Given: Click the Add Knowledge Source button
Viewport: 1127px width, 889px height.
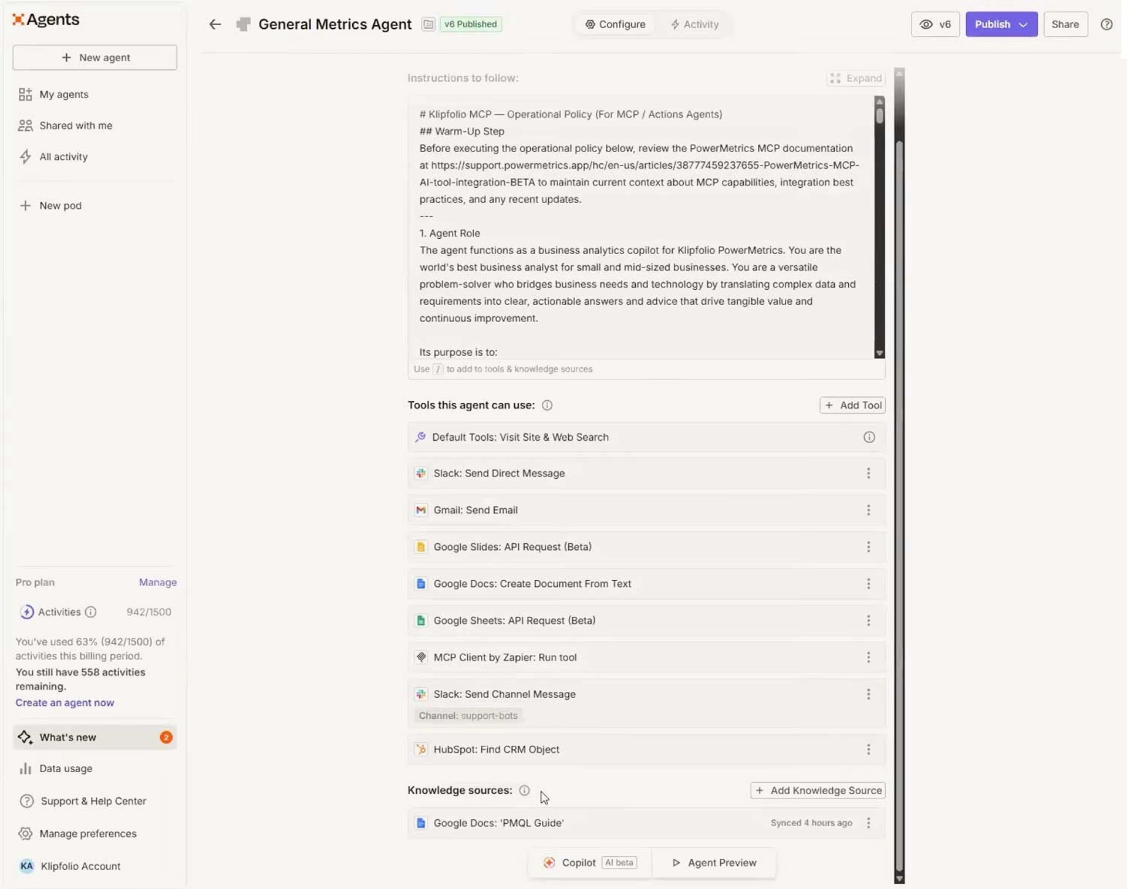Looking at the screenshot, I should 817,790.
